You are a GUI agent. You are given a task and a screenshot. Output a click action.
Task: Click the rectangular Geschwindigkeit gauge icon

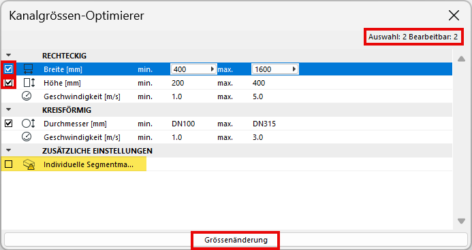point(27,96)
